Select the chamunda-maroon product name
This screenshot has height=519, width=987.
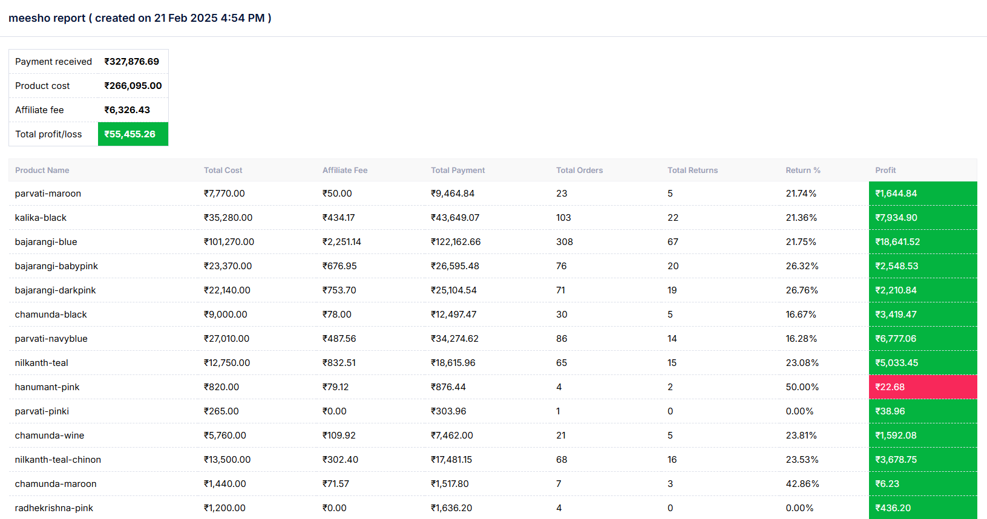[56, 484]
